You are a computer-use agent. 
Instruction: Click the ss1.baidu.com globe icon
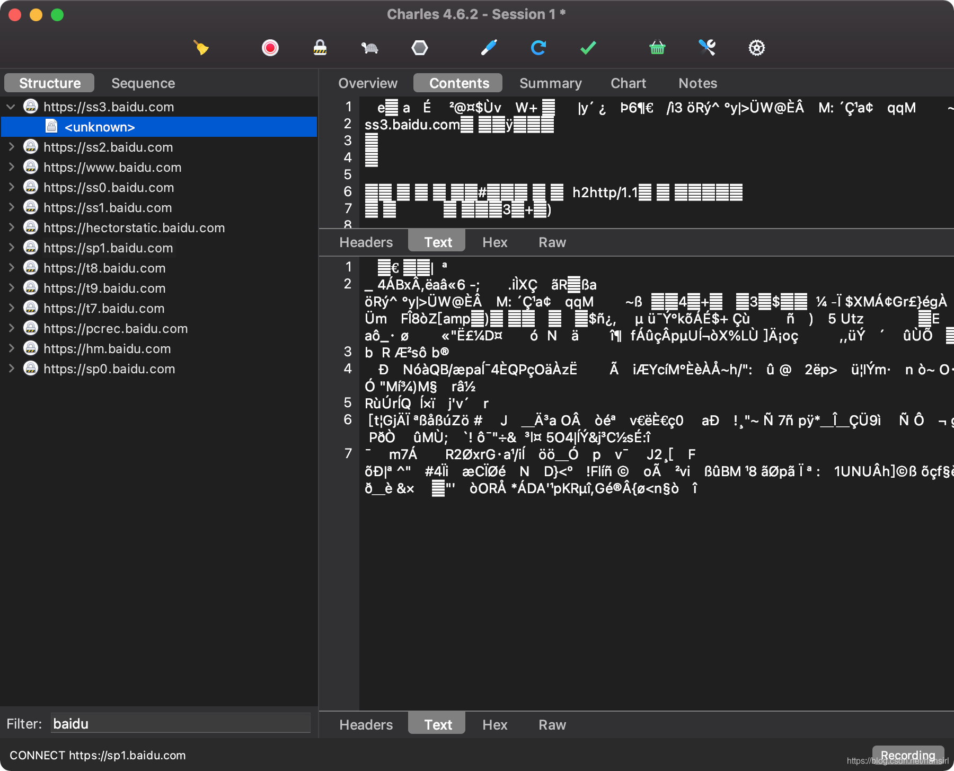point(31,207)
